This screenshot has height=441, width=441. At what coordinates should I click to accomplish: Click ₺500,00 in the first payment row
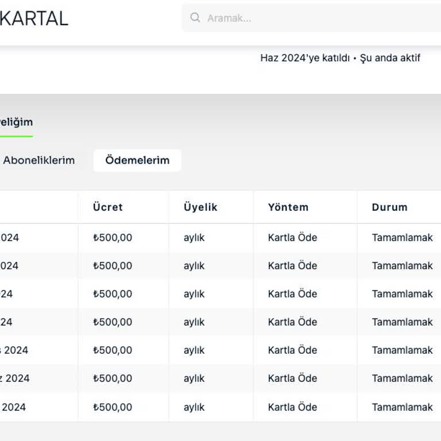click(x=113, y=238)
